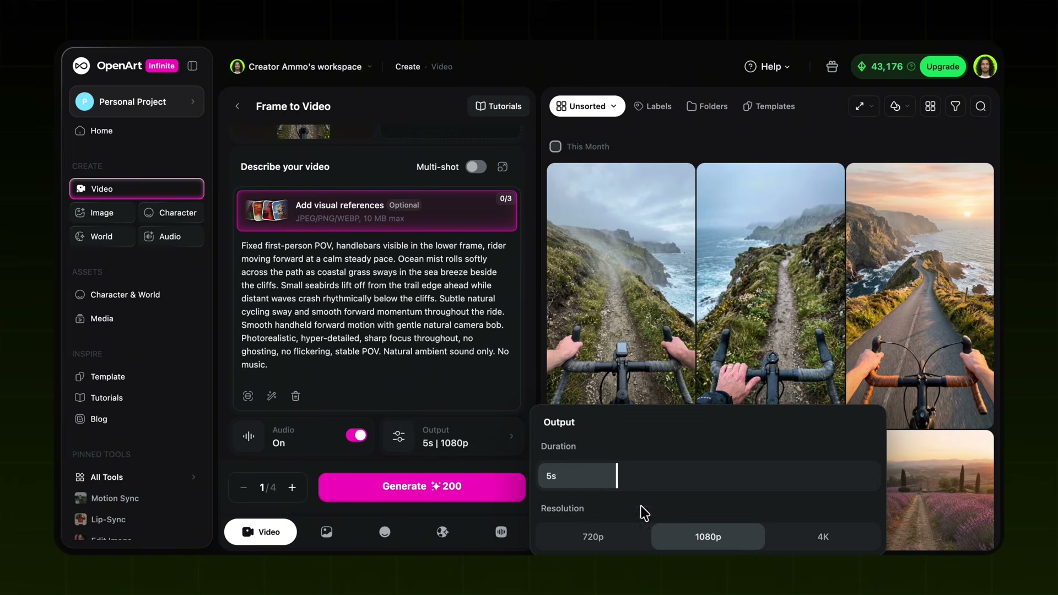
Task: Turn off the Audio toggle
Action: tap(356, 435)
